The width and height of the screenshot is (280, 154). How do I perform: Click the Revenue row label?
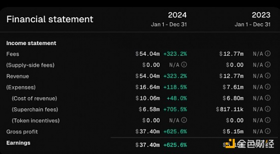pos(18,76)
